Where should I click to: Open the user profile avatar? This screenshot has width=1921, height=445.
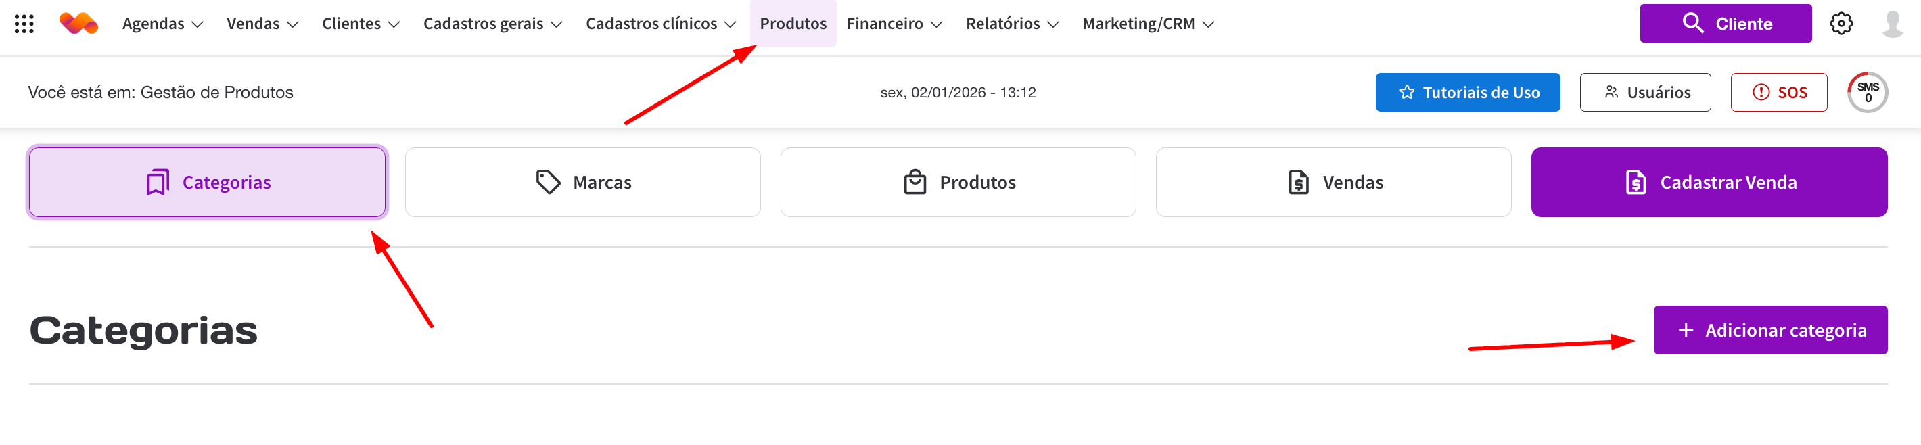(1892, 24)
